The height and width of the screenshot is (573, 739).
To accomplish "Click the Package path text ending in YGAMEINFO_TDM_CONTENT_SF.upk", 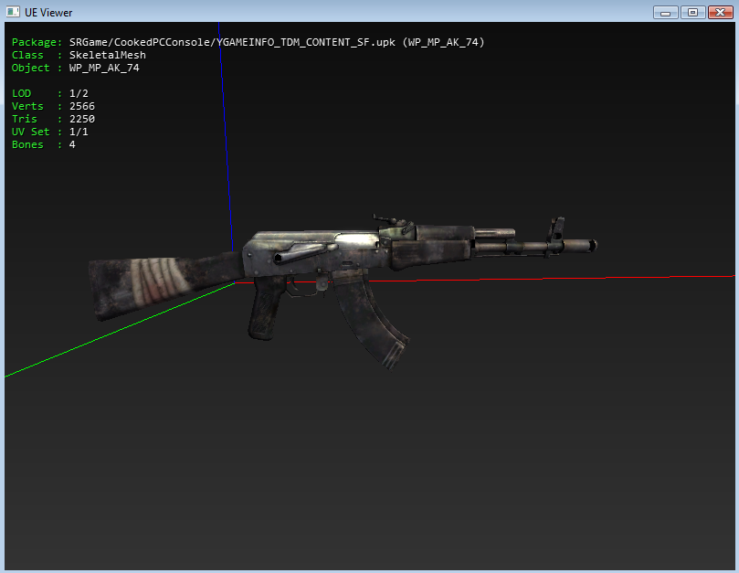I will 232,42.
